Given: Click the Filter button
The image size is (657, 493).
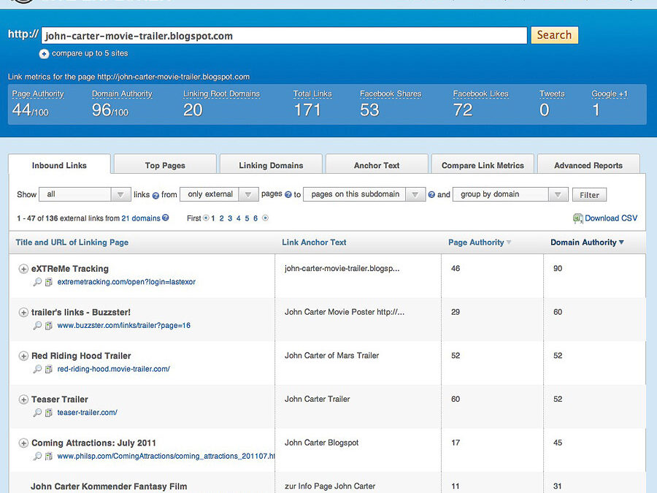Looking at the screenshot, I should pos(589,195).
